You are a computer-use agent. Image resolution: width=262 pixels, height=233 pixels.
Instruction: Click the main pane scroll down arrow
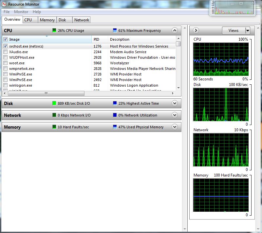185,229
